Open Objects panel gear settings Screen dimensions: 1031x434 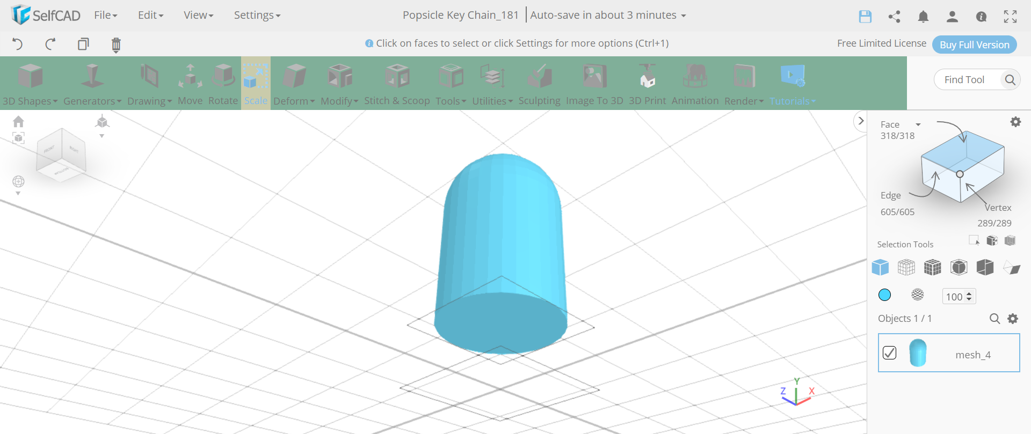[1013, 319]
